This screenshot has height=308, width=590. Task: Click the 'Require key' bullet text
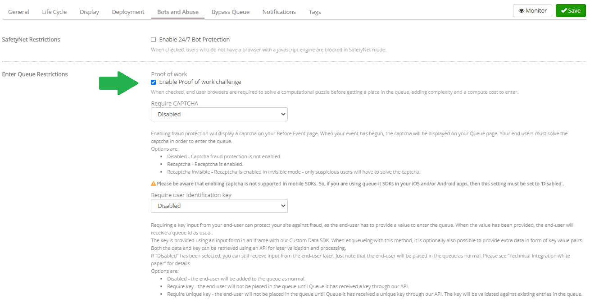click(x=288, y=286)
